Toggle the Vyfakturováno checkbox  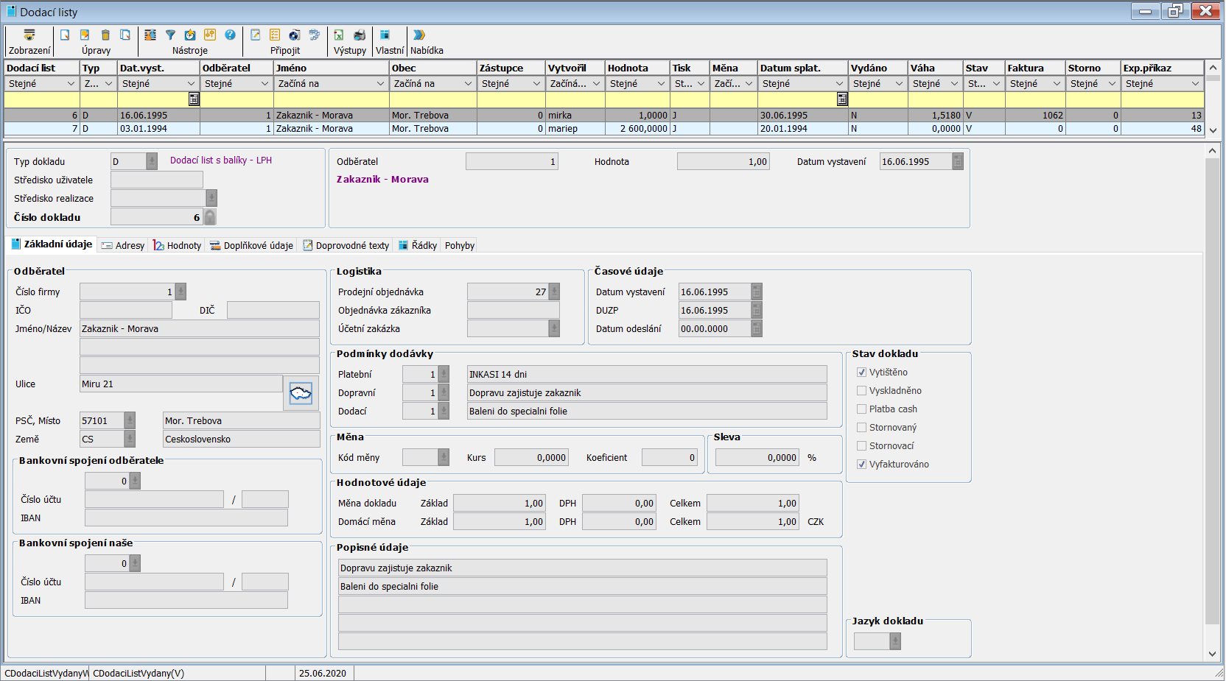[x=861, y=465]
